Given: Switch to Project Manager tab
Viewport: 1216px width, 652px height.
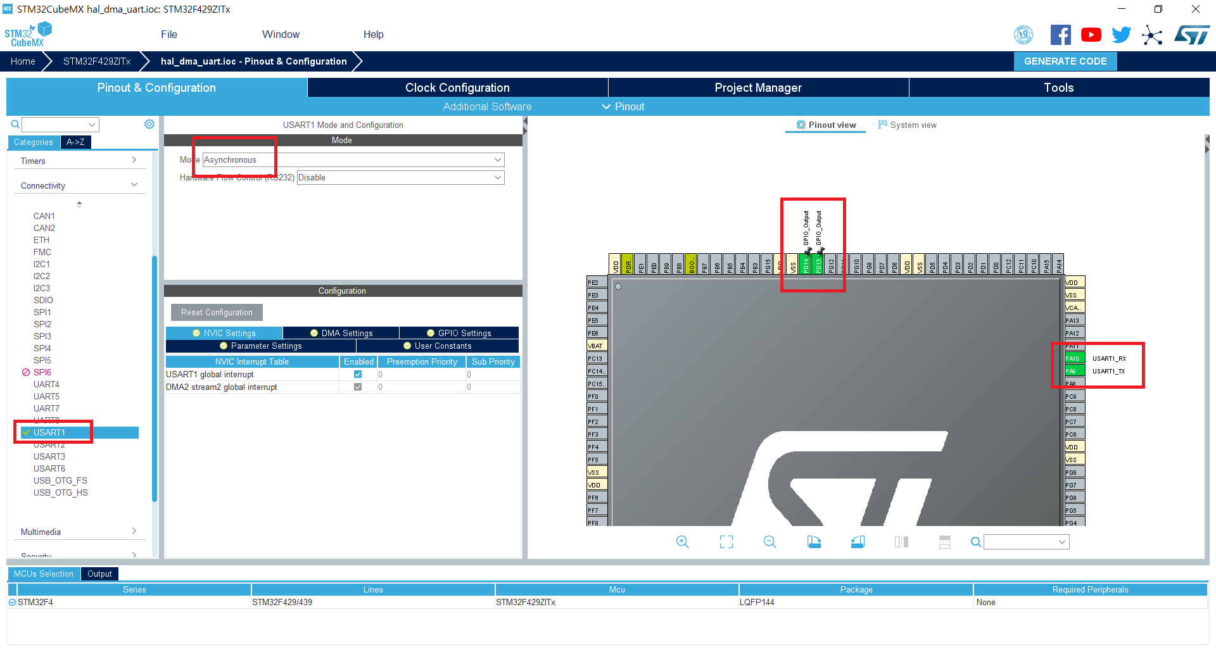Looking at the screenshot, I should [758, 87].
